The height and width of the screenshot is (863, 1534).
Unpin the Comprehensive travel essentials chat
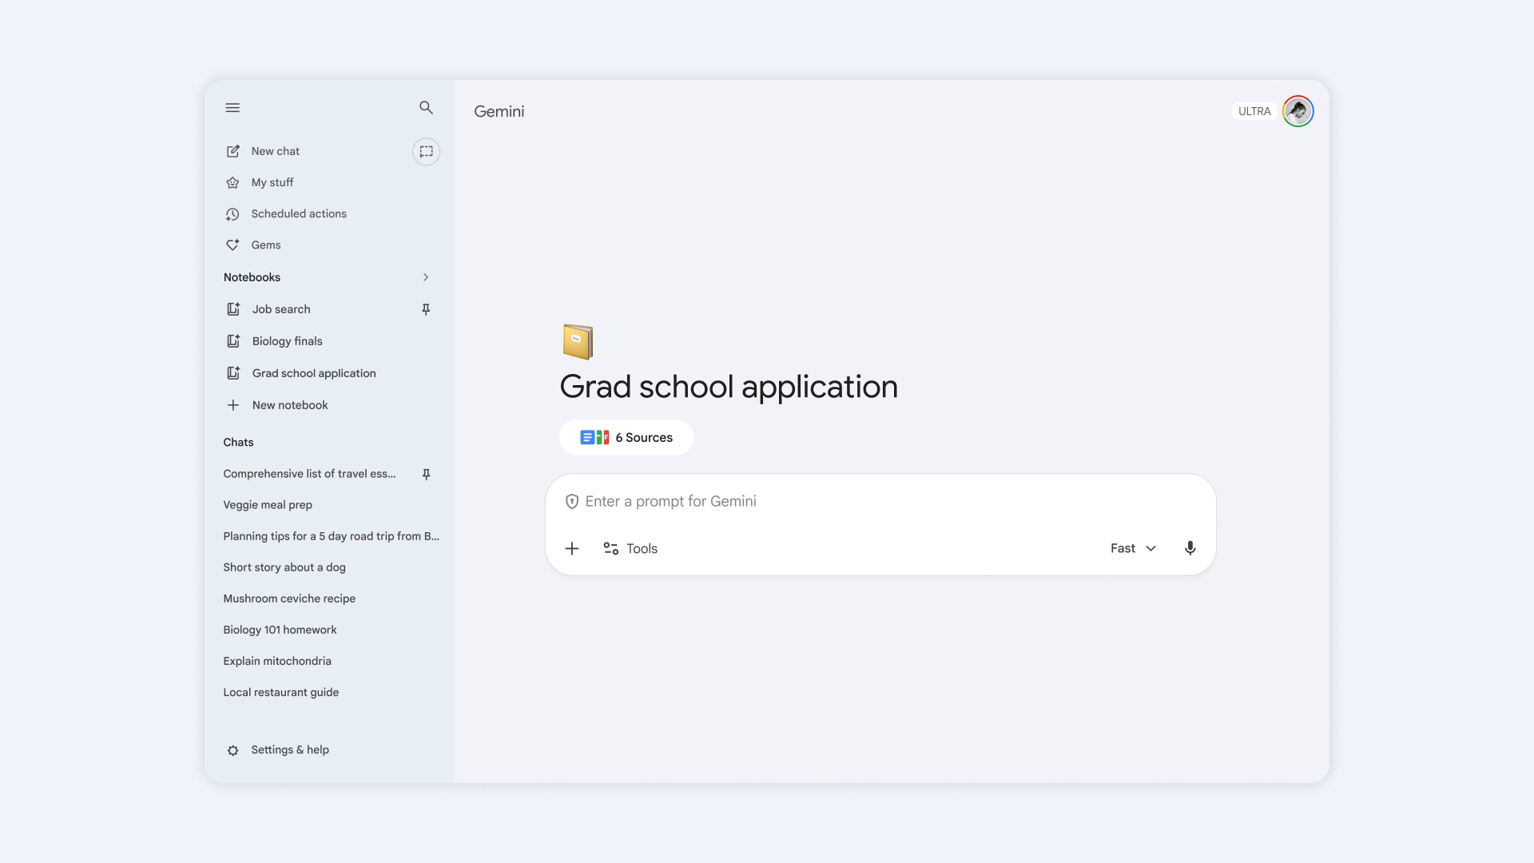[426, 474]
